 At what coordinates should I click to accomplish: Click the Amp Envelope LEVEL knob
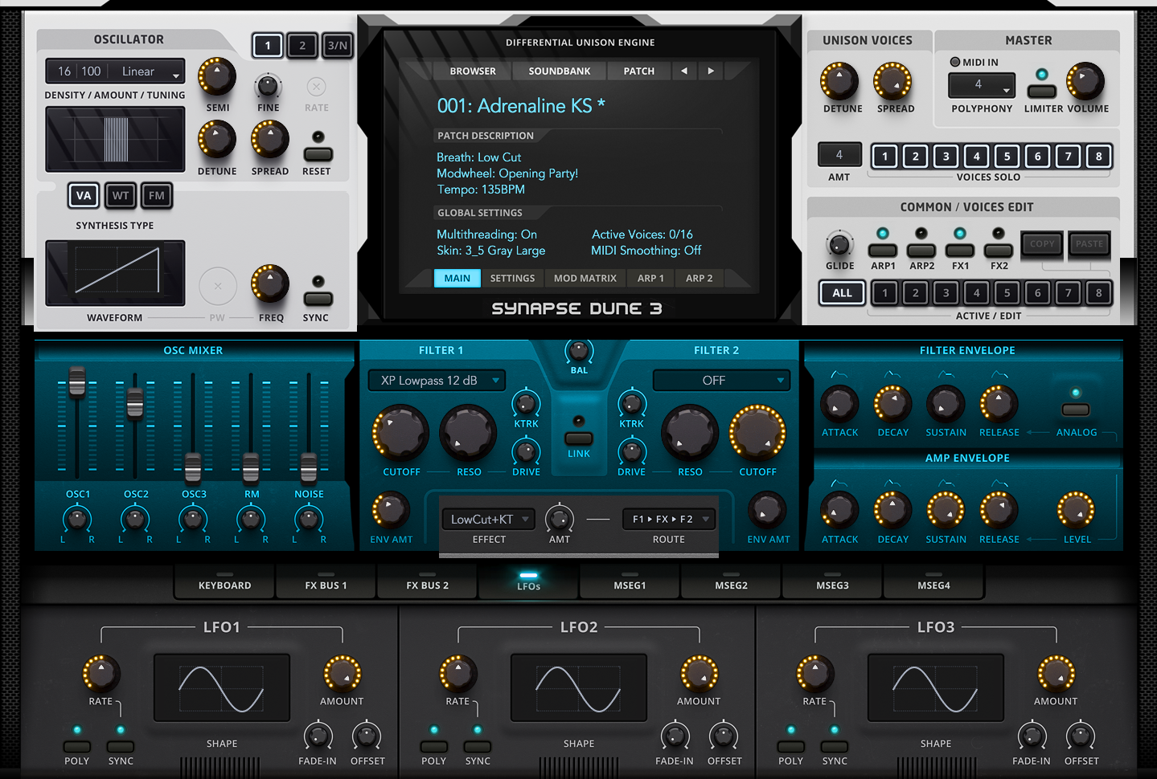[x=1076, y=510]
